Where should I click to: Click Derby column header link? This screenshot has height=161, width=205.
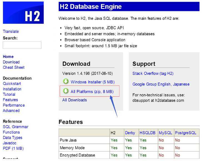(x=130, y=133)
